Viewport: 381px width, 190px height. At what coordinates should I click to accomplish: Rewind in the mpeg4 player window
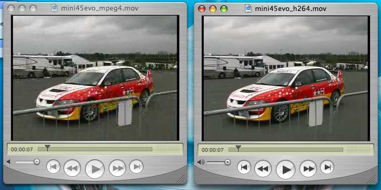pyautogui.click(x=72, y=168)
